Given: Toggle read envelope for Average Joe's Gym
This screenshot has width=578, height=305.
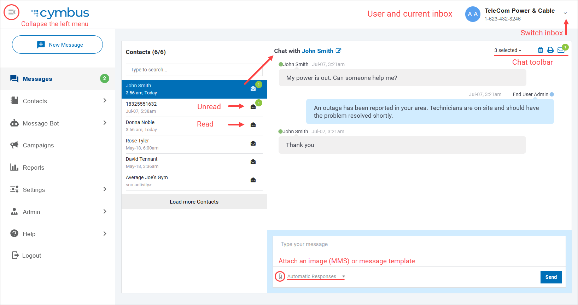Looking at the screenshot, I should pos(253,180).
